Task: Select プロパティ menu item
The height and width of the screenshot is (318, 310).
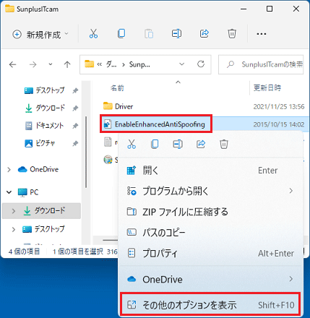Action: pyautogui.click(x=210, y=253)
